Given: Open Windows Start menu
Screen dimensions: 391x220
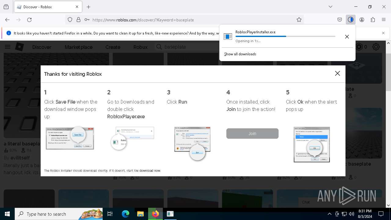Looking at the screenshot, I should click(7, 214).
